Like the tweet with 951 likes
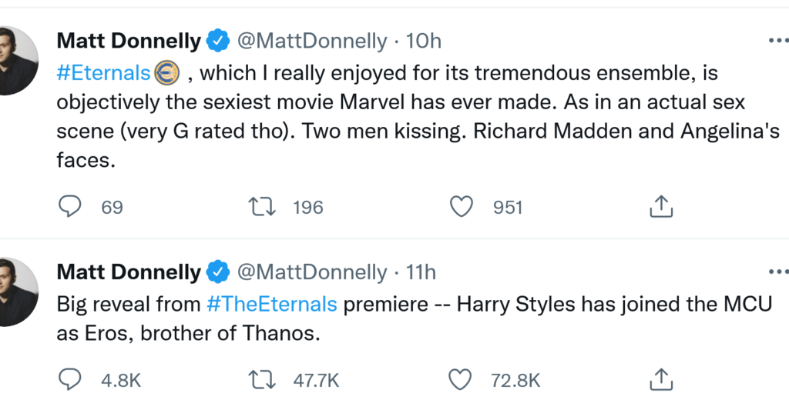789x400 pixels. 461,206
